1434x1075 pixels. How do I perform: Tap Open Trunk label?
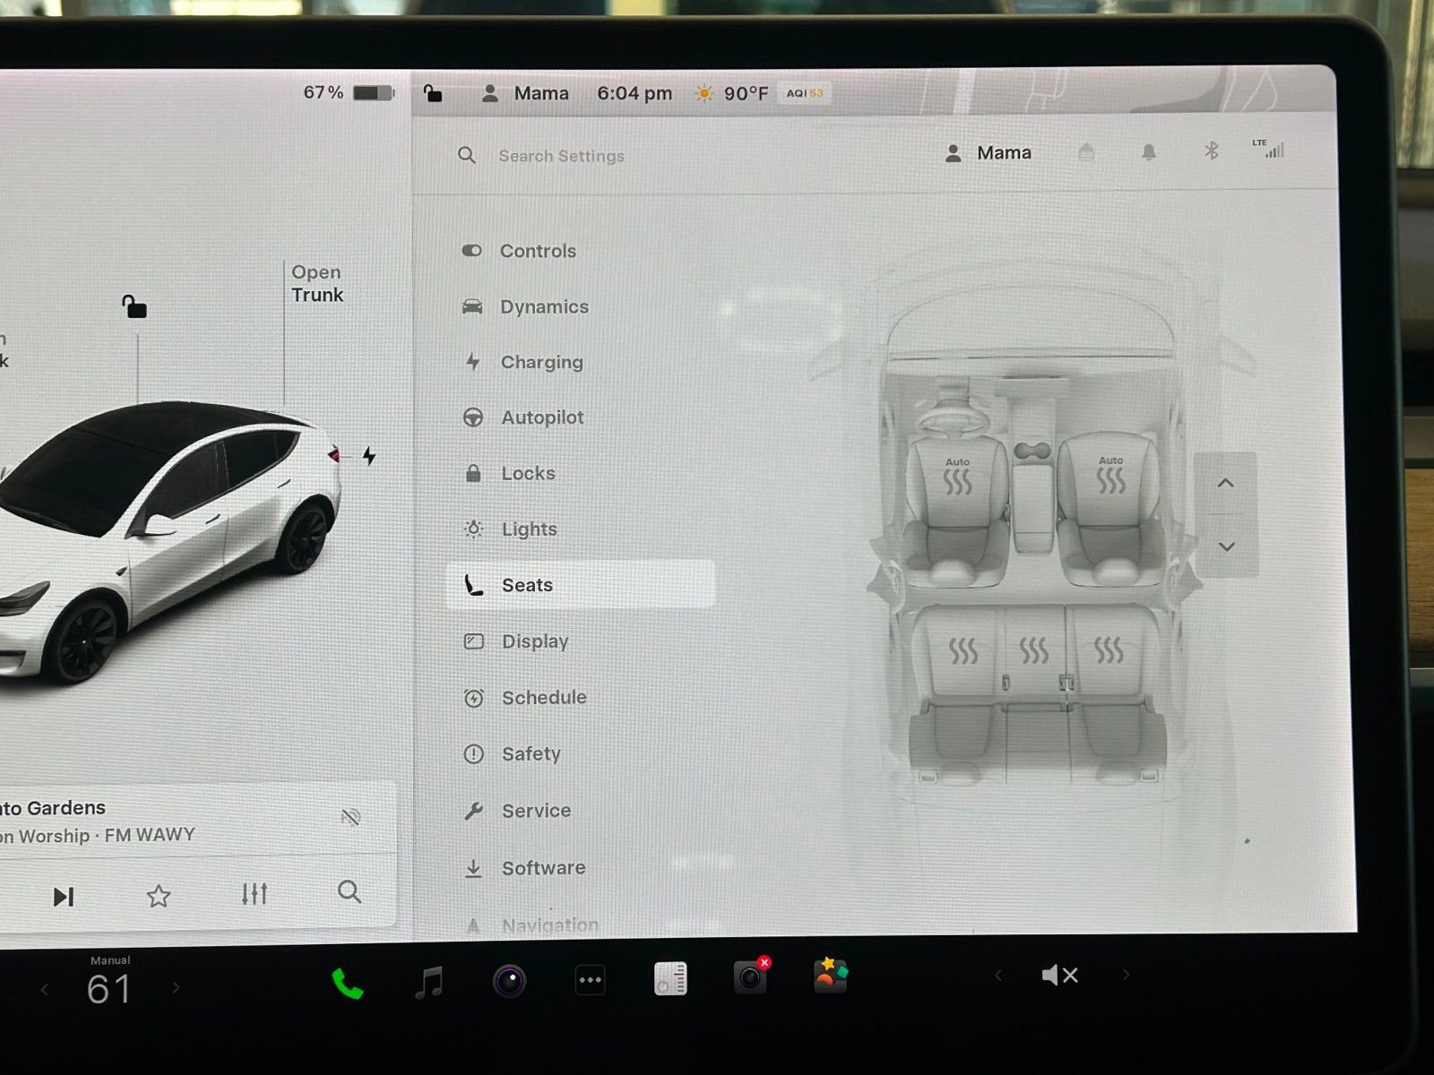(x=316, y=284)
